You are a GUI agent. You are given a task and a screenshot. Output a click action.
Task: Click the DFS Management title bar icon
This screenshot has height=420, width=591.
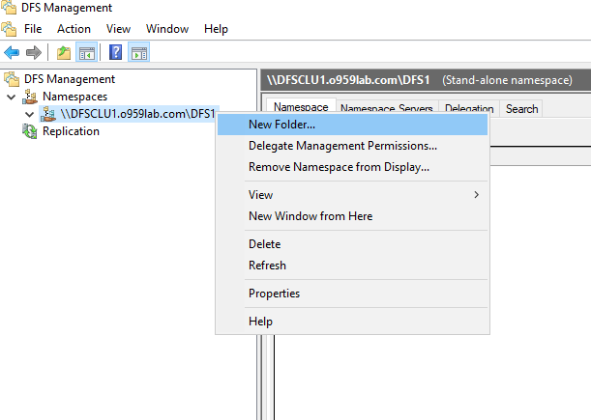pos(9,7)
